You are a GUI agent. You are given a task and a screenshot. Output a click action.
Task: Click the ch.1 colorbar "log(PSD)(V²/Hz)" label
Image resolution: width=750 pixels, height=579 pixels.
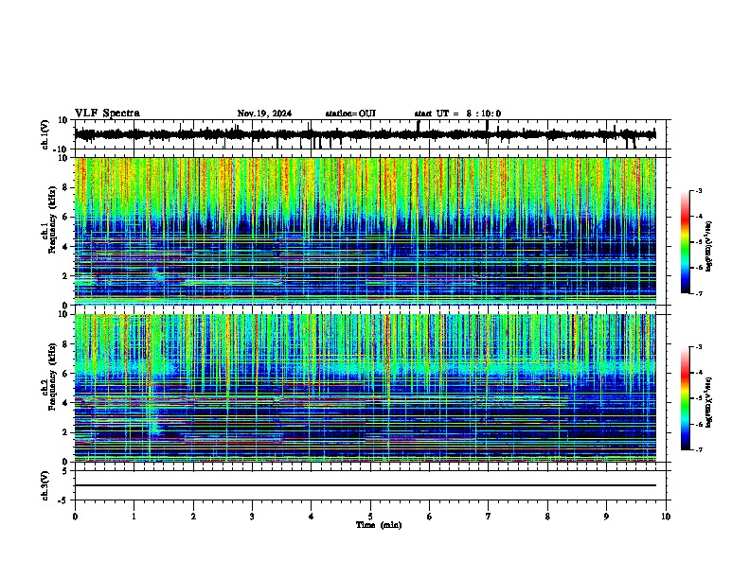pyautogui.click(x=709, y=247)
